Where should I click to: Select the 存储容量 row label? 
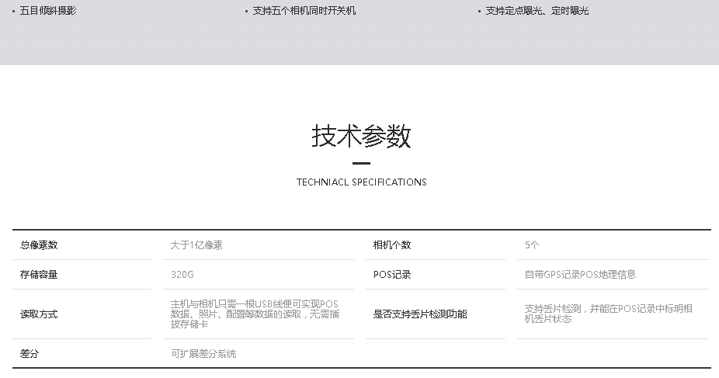point(39,275)
